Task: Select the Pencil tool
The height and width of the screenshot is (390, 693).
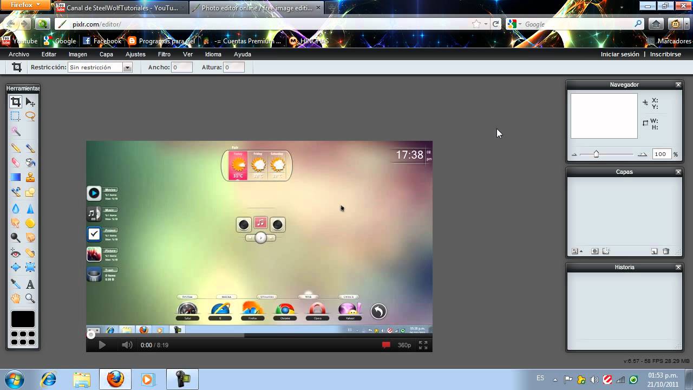Action: [16, 148]
